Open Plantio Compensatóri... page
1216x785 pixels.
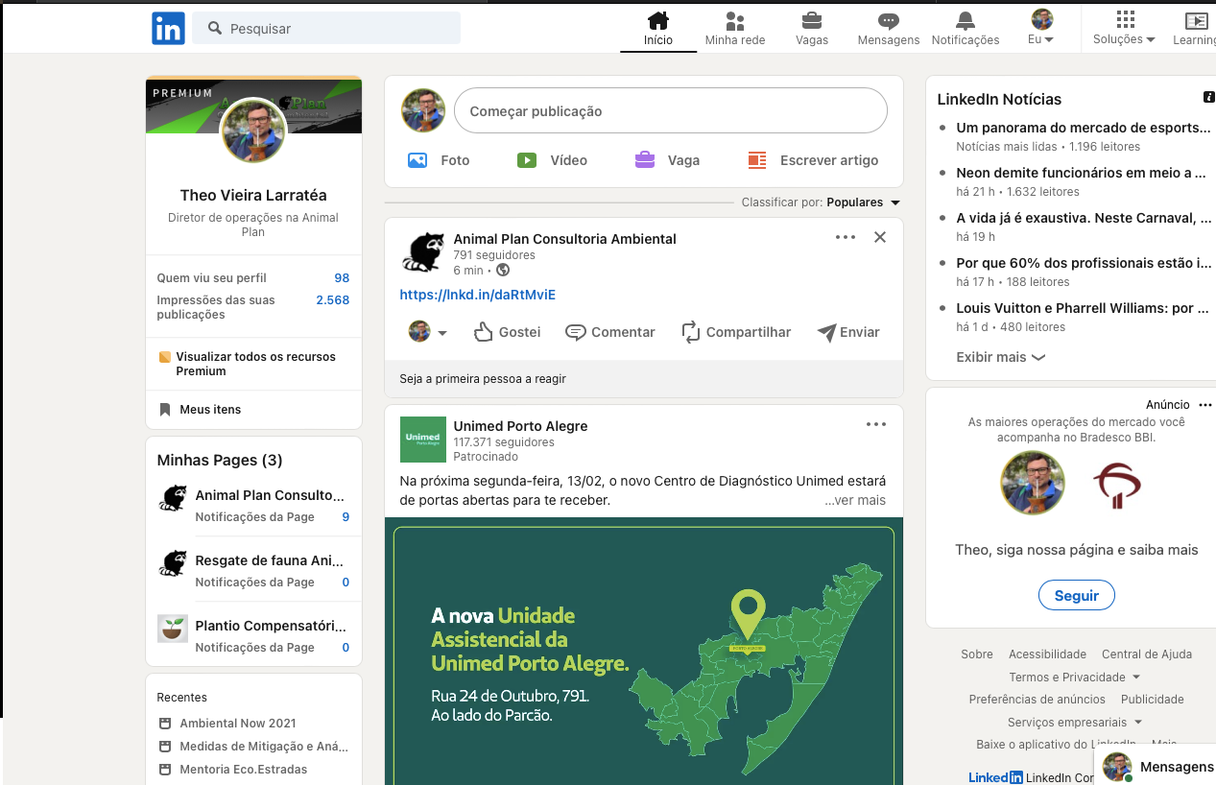(x=271, y=626)
